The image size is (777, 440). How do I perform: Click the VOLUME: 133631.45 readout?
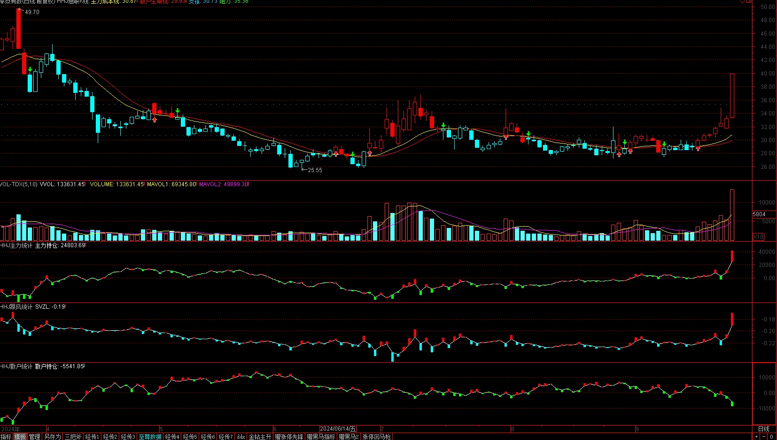117,184
